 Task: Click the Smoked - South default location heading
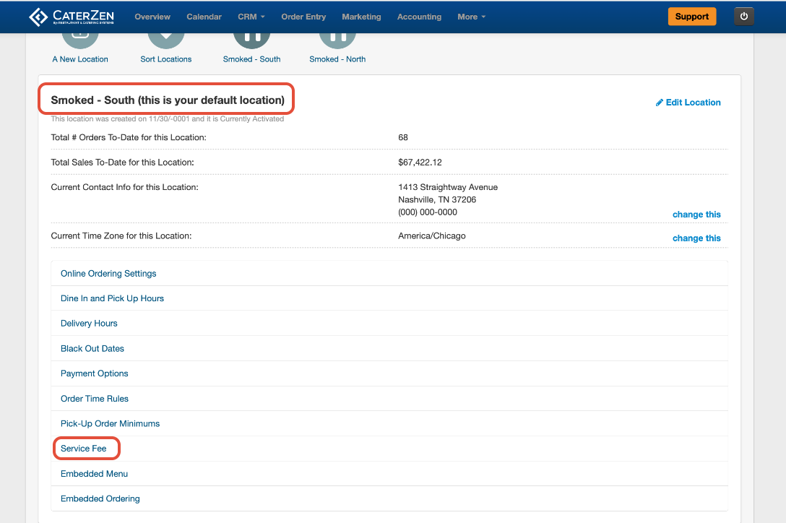click(x=168, y=100)
